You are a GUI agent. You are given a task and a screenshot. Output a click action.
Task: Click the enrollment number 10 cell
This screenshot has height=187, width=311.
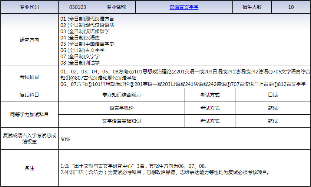pyautogui.click(x=291, y=7)
